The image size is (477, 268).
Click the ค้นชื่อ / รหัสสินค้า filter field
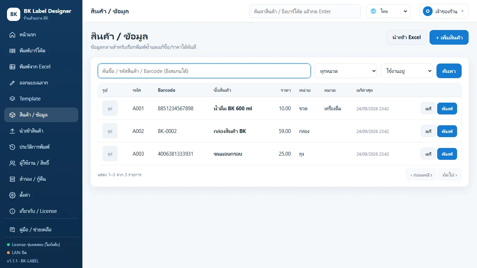pyautogui.click(x=204, y=71)
